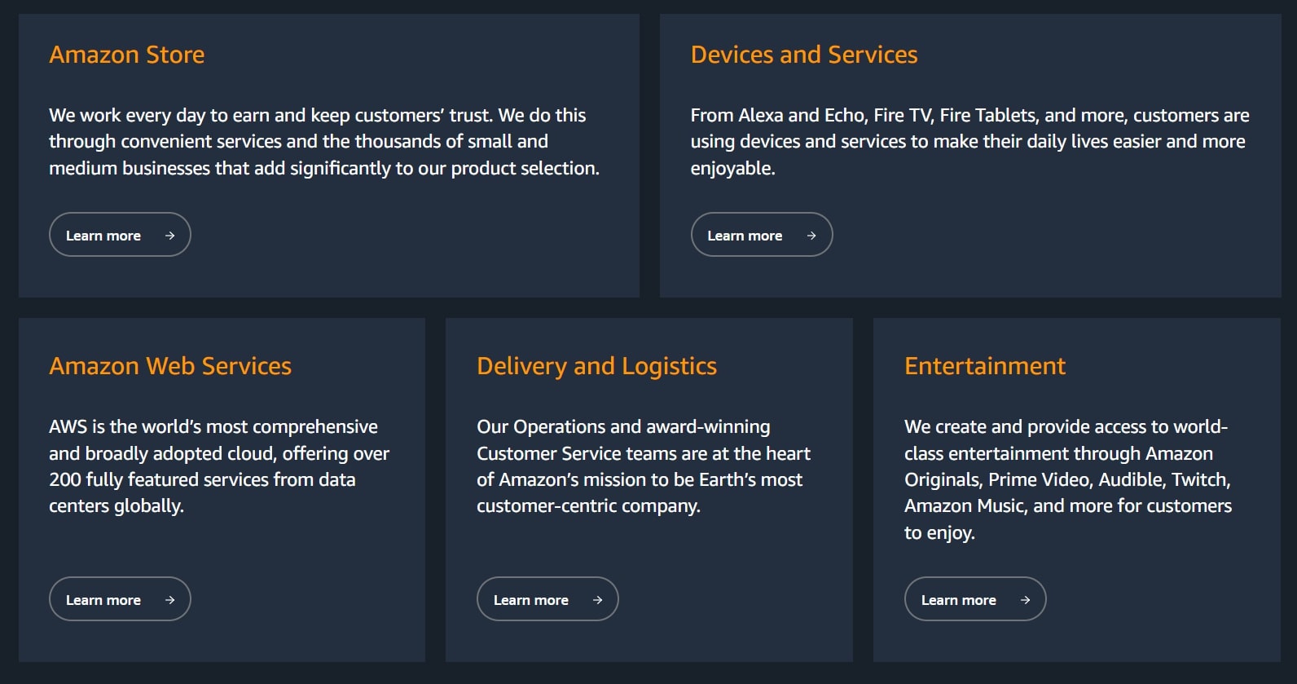Select the AWS cloud description text

(x=219, y=466)
